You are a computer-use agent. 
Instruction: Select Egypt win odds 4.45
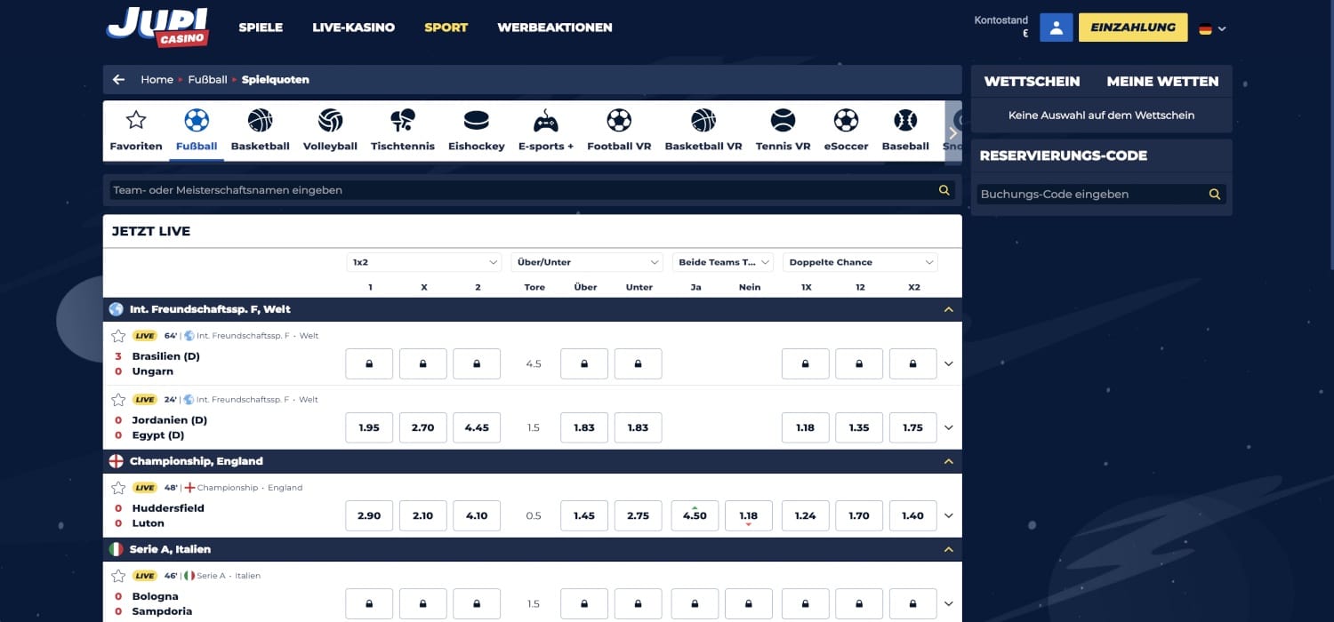[x=477, y=427]
